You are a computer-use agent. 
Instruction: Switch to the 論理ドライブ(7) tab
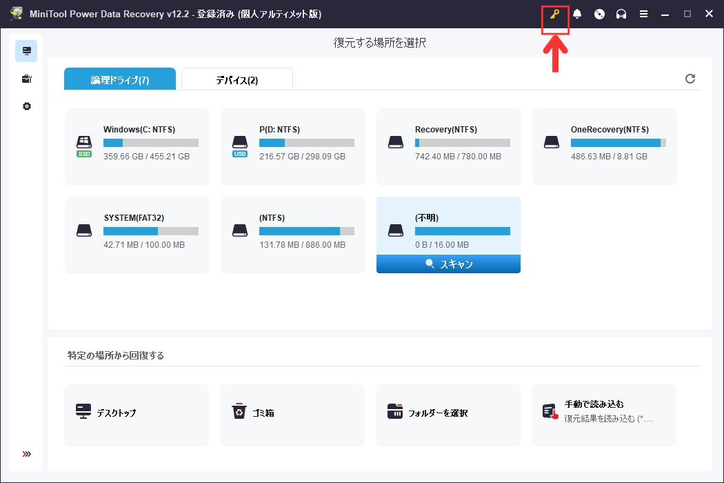tap(120, 79)
